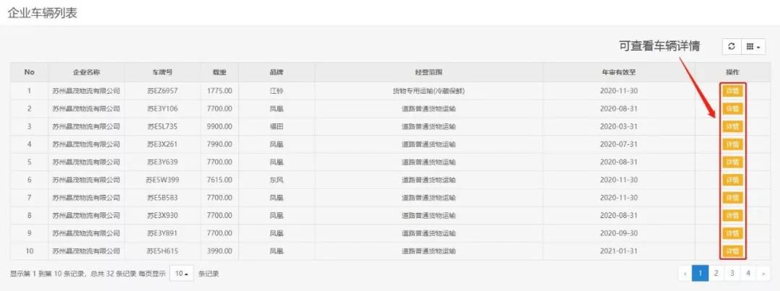Select plate number 苏E5L735

pyautogui.click(x=162, y=127)
